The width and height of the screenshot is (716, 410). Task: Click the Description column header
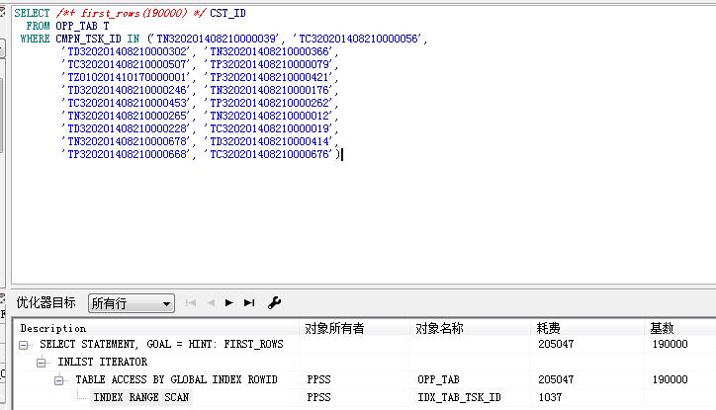[x=53, y=328]
